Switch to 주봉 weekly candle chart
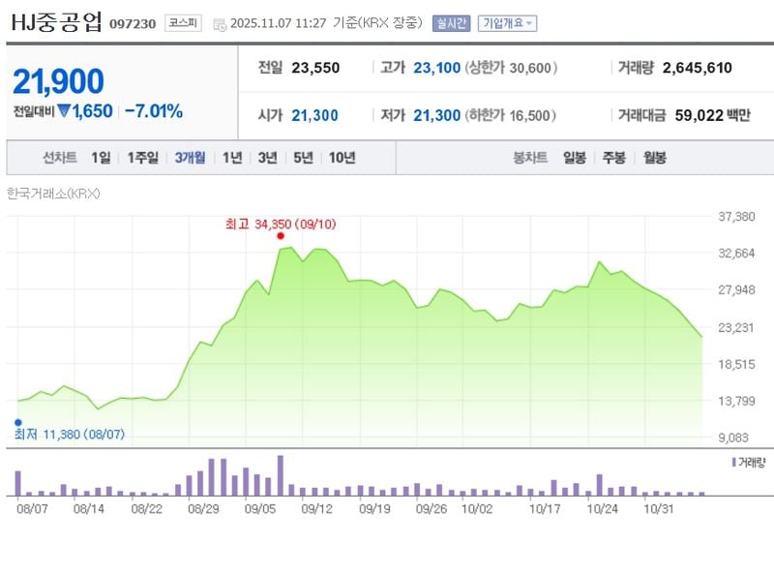 click(613, 158)
